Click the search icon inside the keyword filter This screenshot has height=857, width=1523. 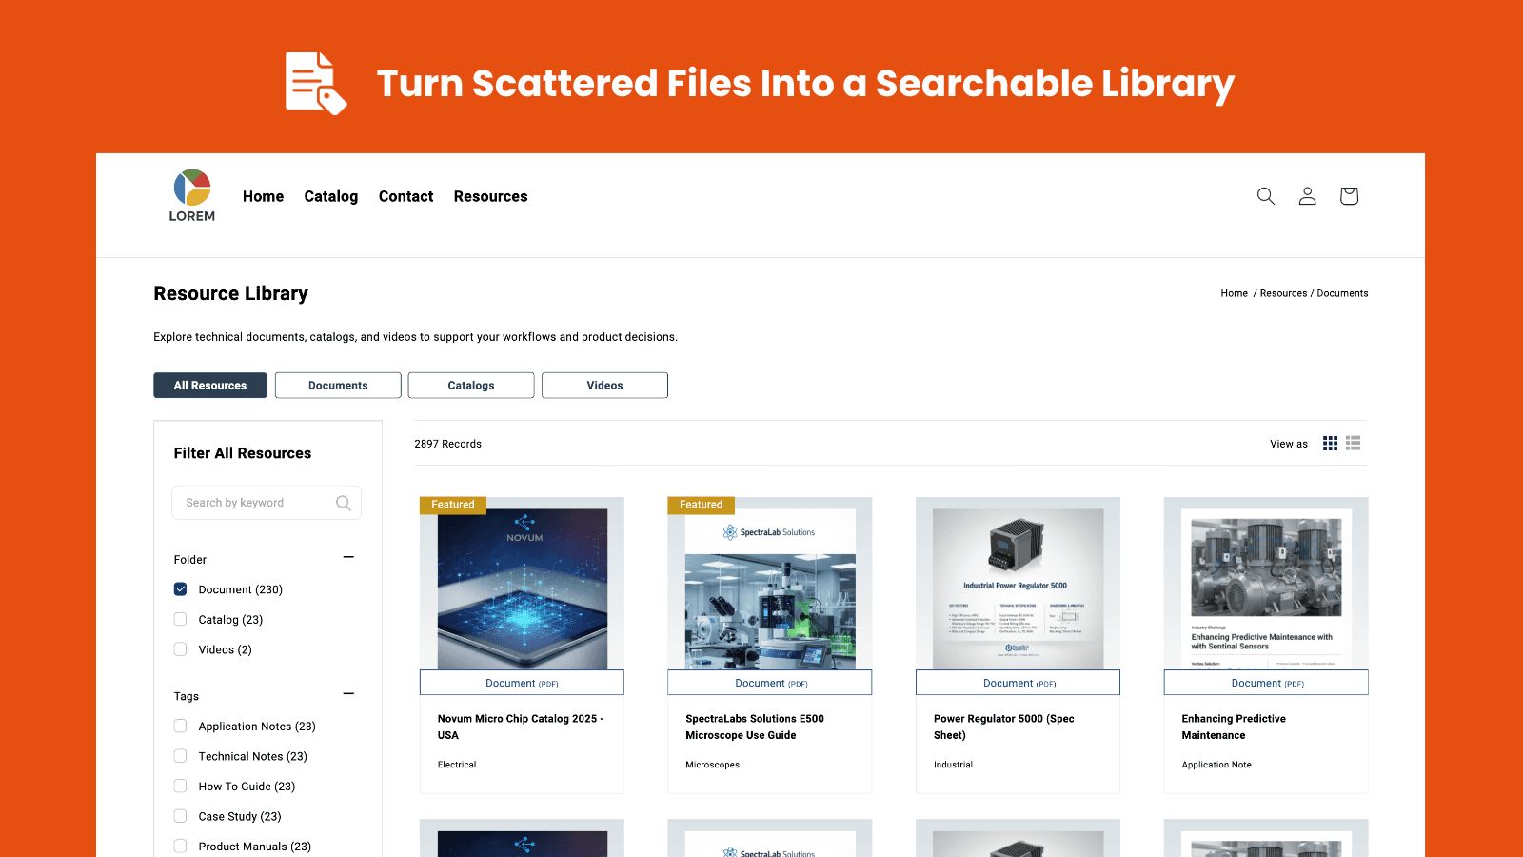pyautogui.click(x=344, y=503)
